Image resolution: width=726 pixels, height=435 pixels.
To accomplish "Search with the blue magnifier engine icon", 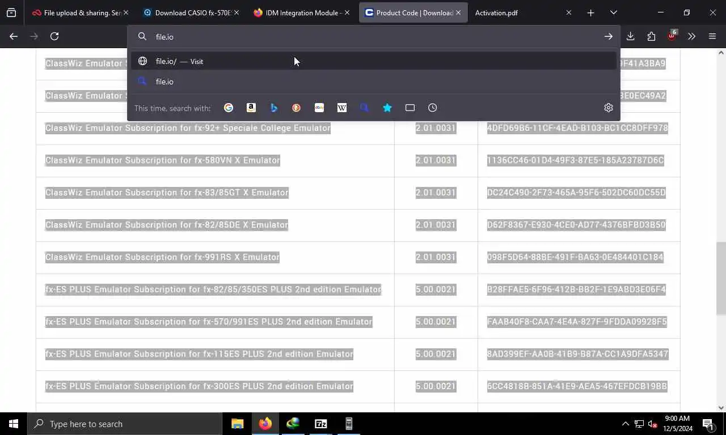I will [x=365, y=108].
